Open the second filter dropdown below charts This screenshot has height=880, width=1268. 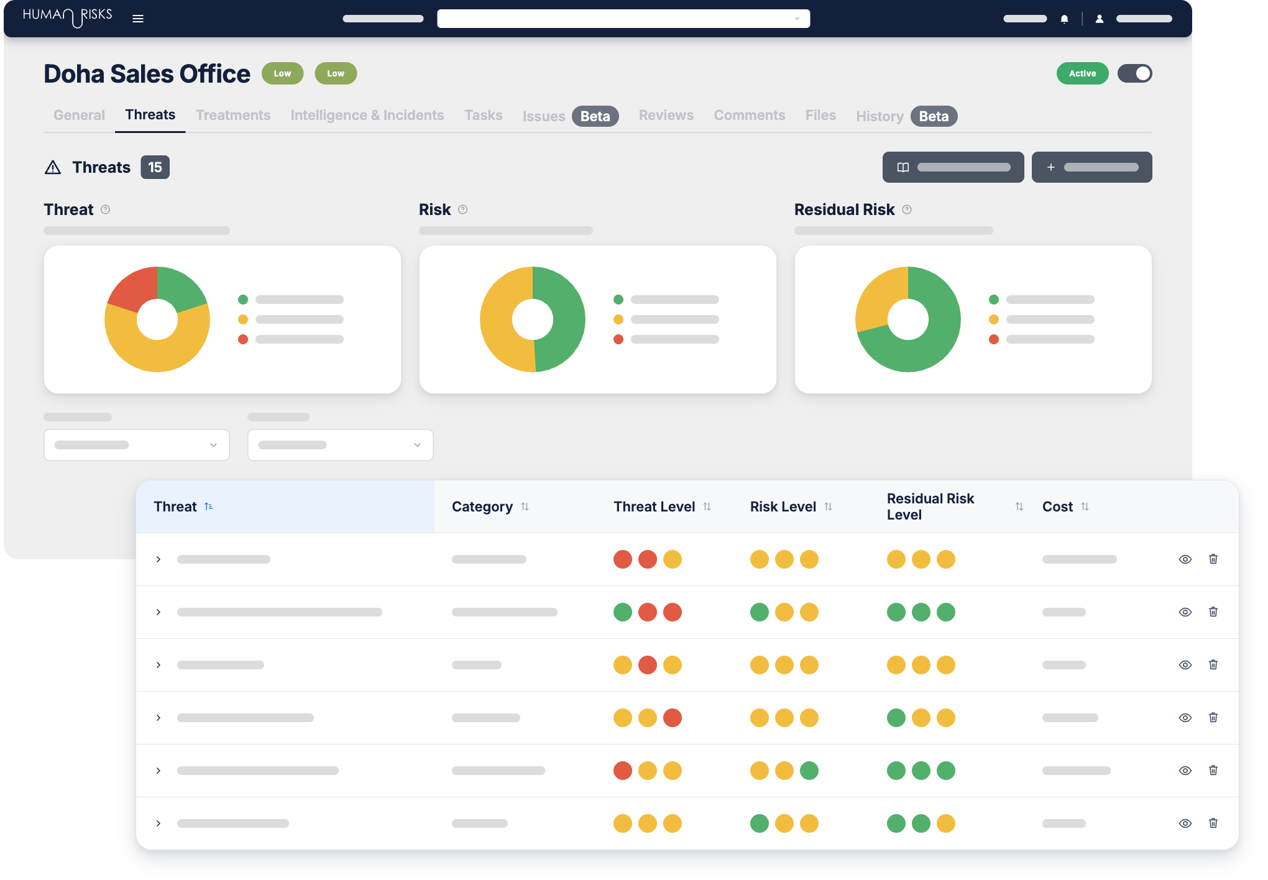341,445
